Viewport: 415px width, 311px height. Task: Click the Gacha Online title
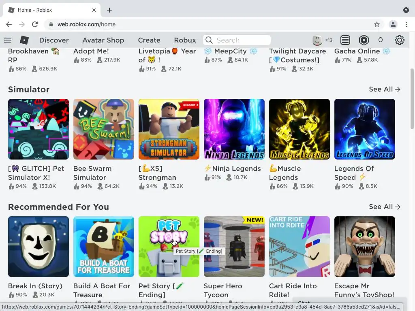362,51
